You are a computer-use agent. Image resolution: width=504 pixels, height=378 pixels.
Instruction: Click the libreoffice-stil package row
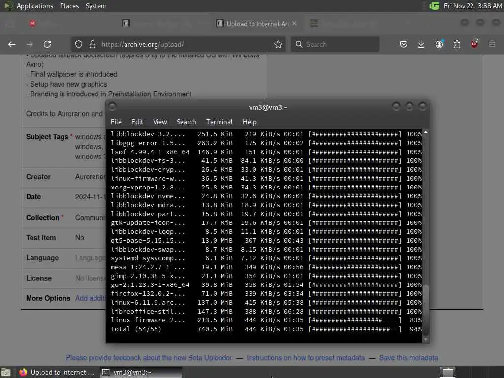click(266, 312)
